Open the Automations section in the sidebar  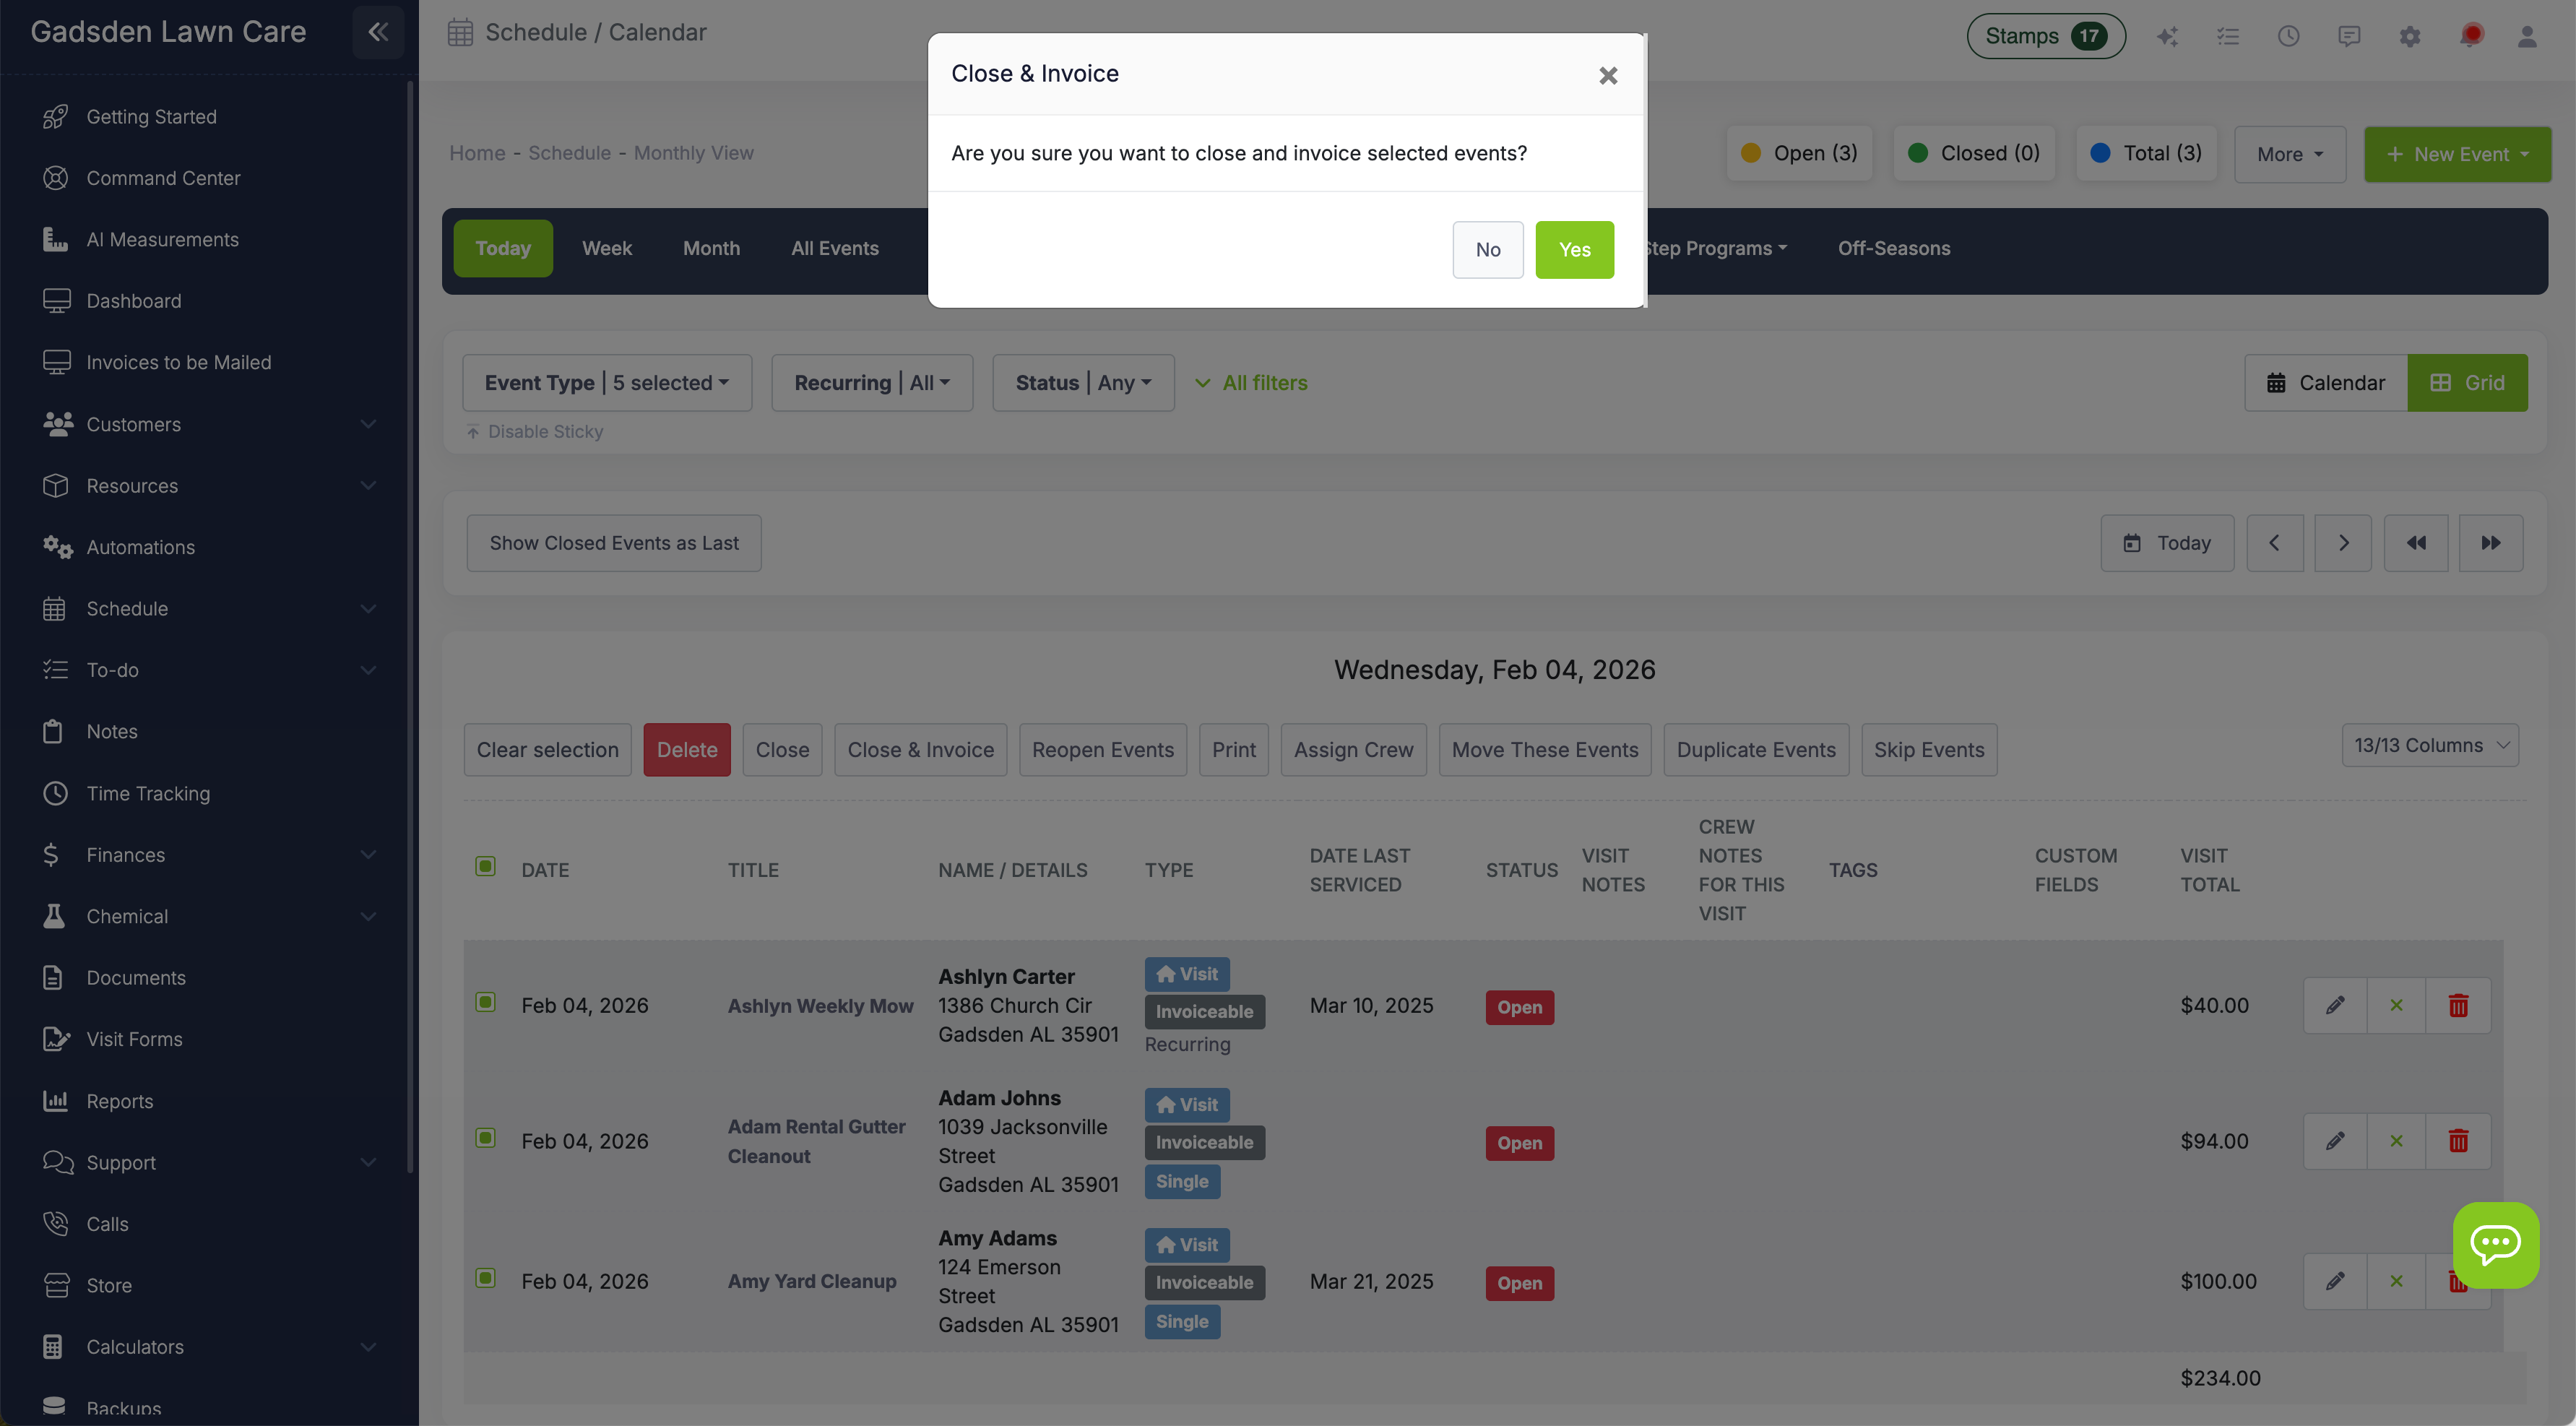(x=140, y=547)
